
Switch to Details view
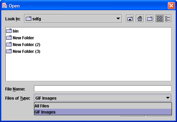[x=168, y=19]
